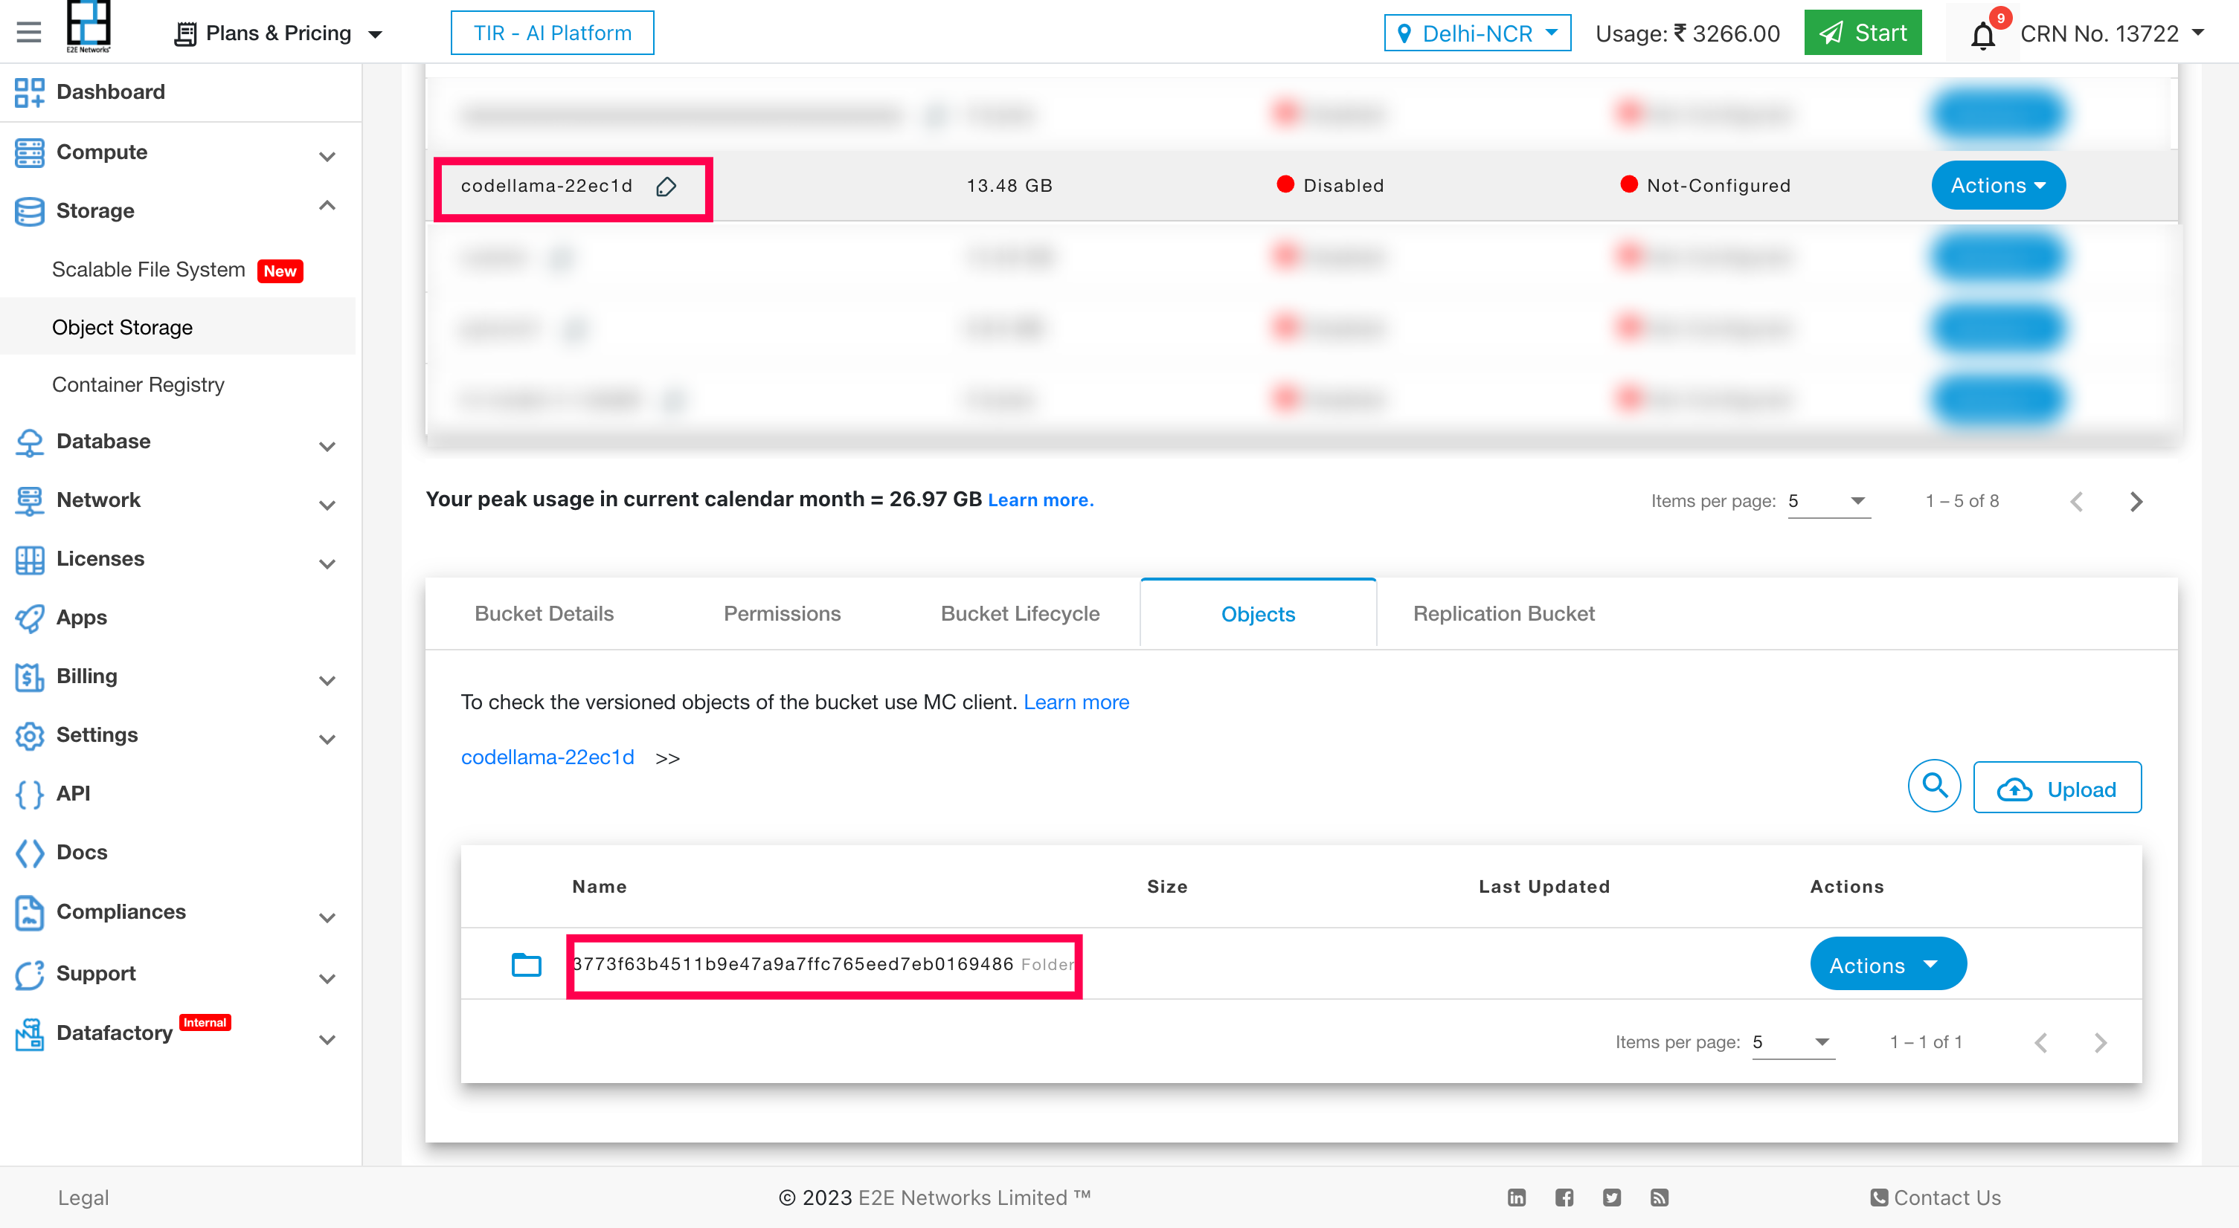Click the Settings gear icon
The height and width of the screenshot is (1228, 2239).
click(30, 736)
